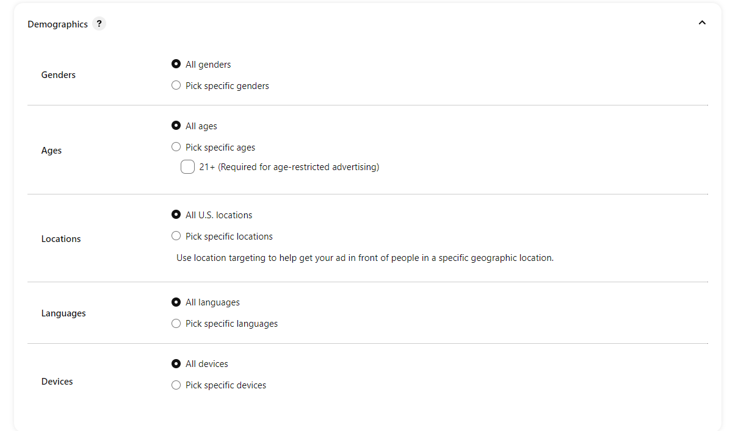Click the location targeting help text

[x=364, y=258]
